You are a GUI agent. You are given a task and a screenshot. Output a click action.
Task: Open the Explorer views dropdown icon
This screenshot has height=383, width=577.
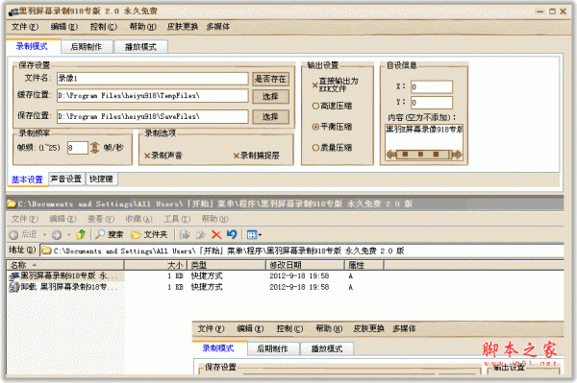tap(254, 234)
